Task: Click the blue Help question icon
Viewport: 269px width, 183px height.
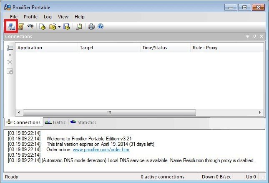Action: 100,27
